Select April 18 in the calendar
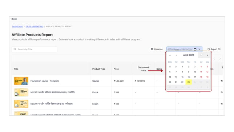The height and width of the screenshot is (132, 234). click(201, 77)
